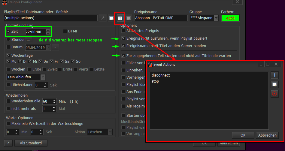Close the Event Actions window
Viewport: 285px width, 151px height.
(276, 64)
